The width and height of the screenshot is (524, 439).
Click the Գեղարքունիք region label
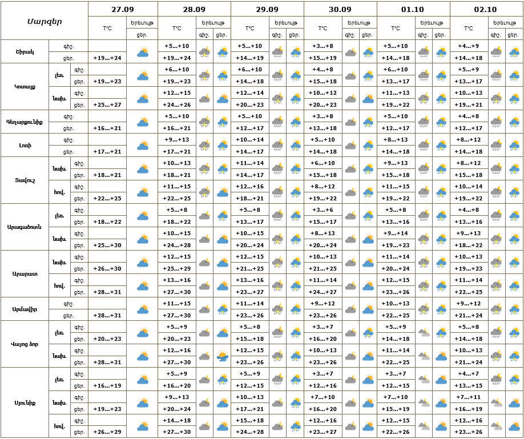click(25, 122)
